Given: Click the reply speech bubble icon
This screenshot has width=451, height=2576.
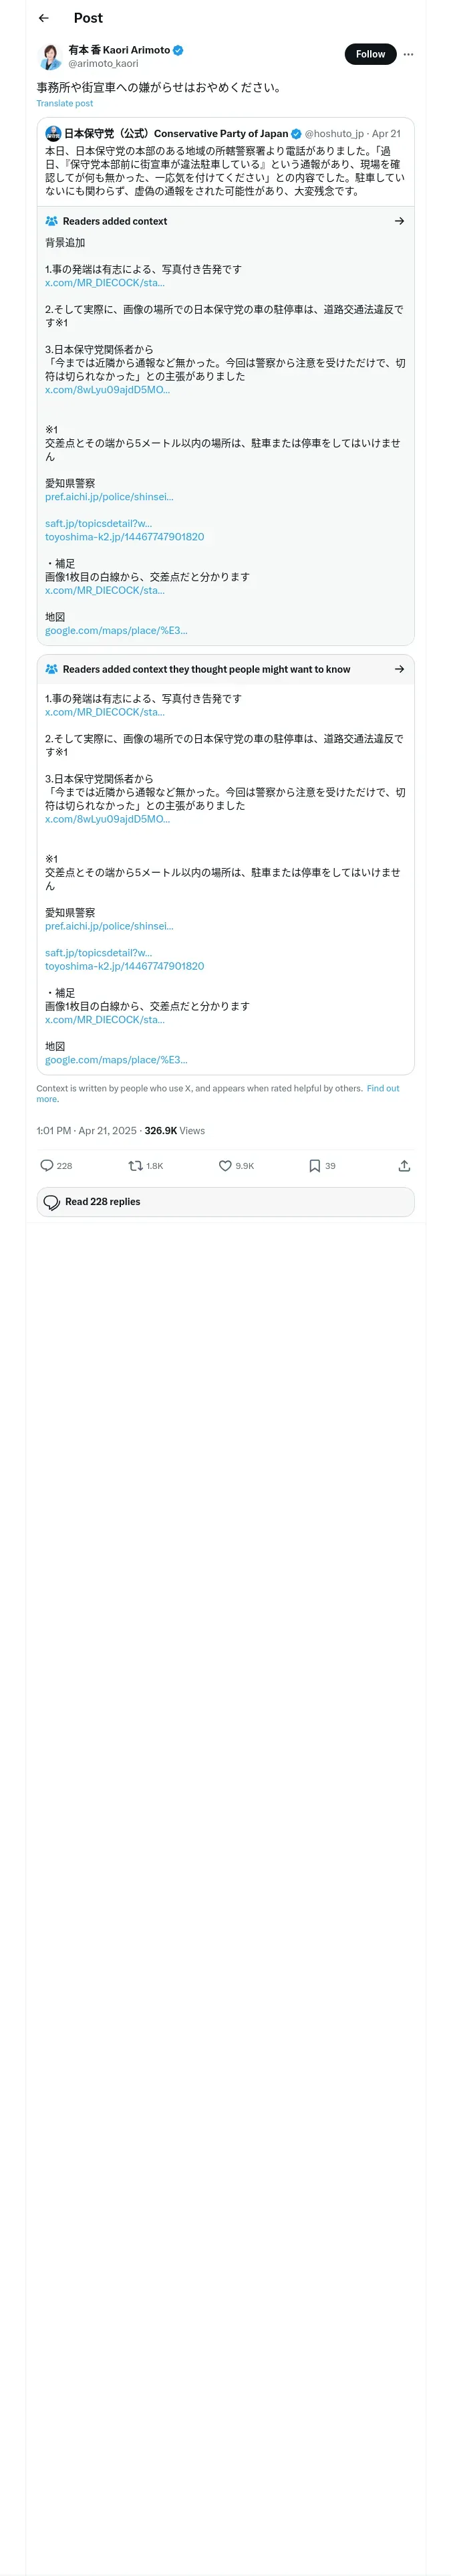Looking at the screenshot, I should click(47, 1165).
